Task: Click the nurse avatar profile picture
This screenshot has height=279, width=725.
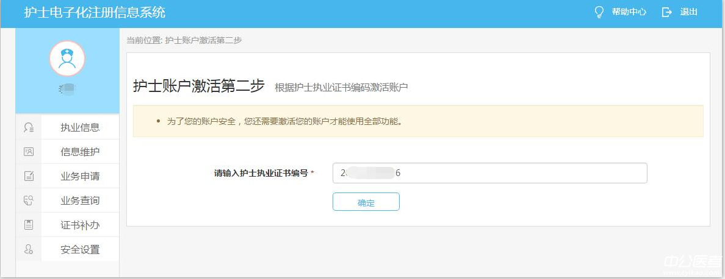Action: pyautogui.click(x=67, y=58)
